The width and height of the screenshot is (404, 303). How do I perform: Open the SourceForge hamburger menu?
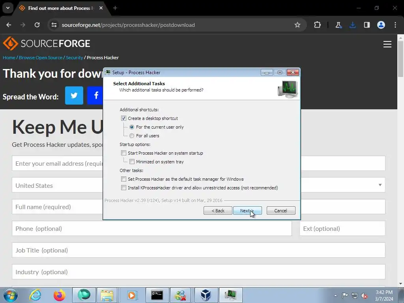point(387,44)
